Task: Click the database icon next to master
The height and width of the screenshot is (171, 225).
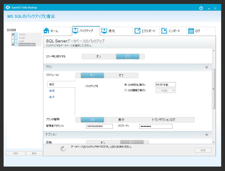Action: [x=16, y=34]
